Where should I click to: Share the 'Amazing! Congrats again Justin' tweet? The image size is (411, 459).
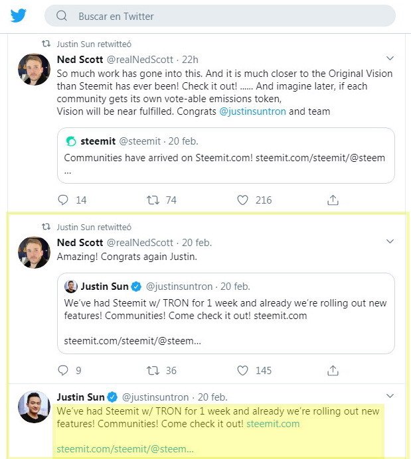click(333, 370)
